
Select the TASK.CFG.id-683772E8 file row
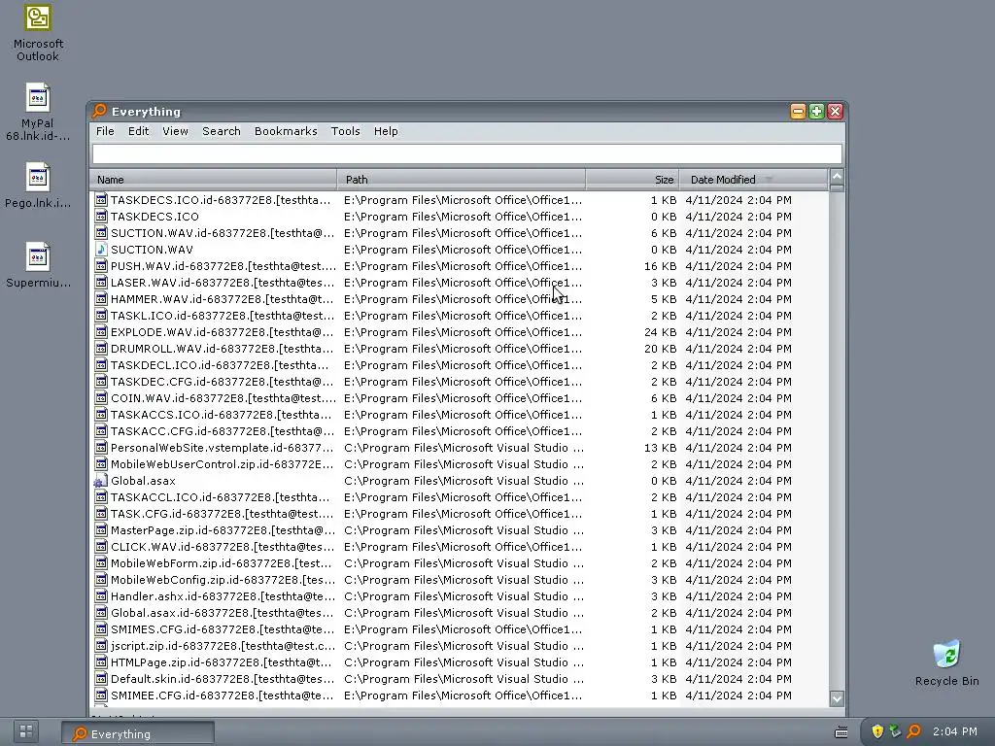pyautogui.click(x=460, y=514)
